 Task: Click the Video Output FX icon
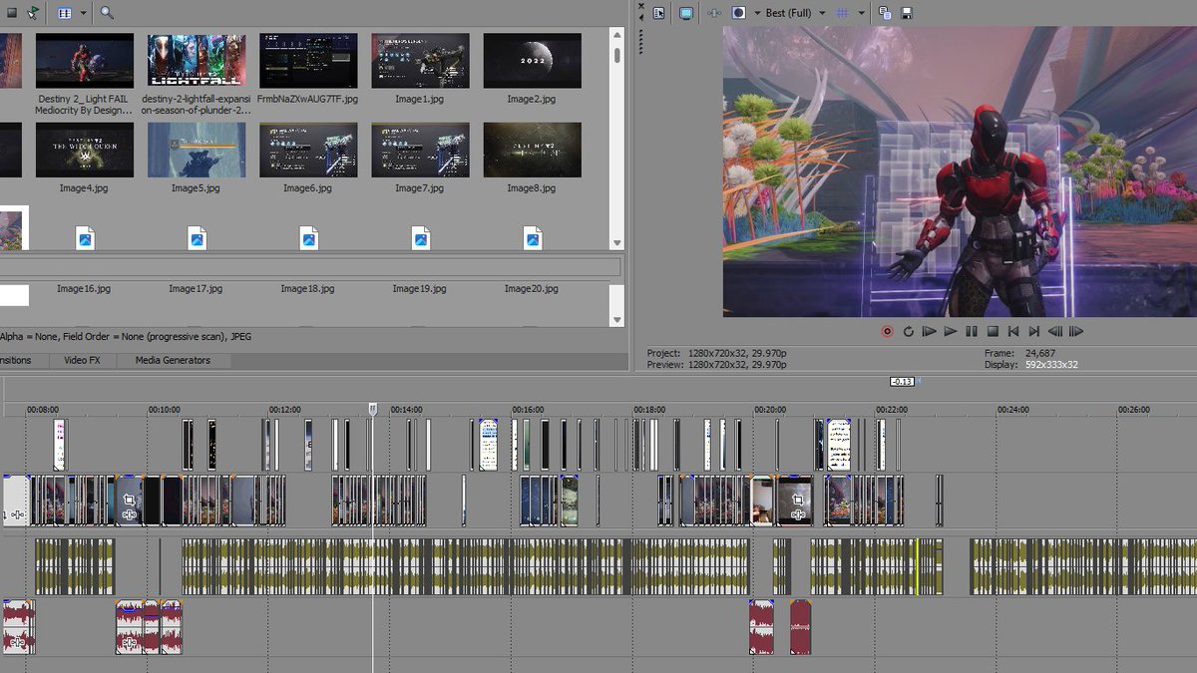tap(714, 13)
